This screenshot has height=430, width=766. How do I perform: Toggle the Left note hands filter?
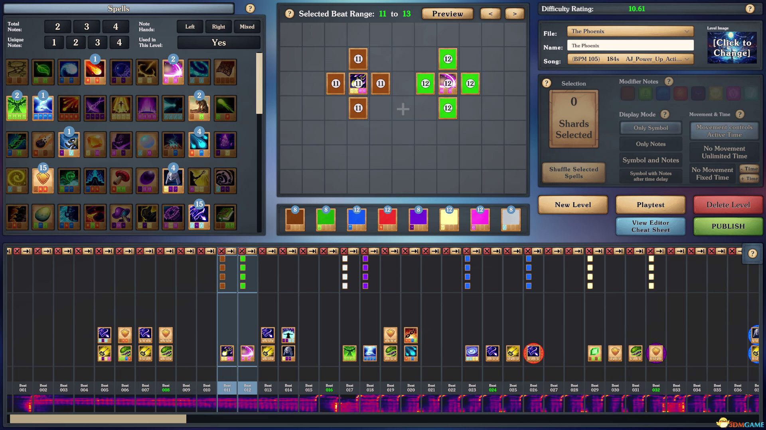coord(190,27)
